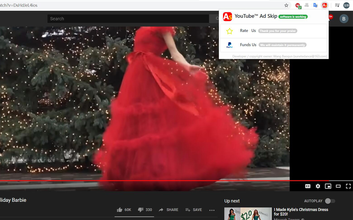This screenshot has height=220, width=353.
Task: Click the 'YouTube™ Ad Skip' popup title
Action: pyautogui.click(x=256, y=16)
